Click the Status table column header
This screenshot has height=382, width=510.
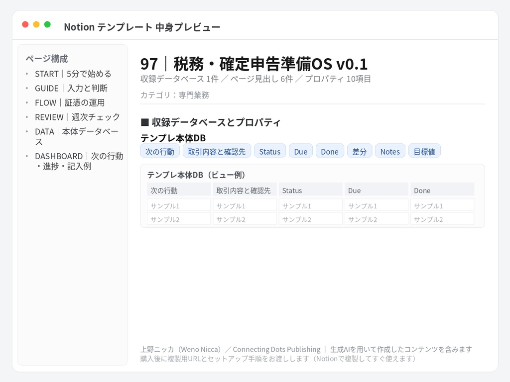pyautogui.click(x=311, y=190)
